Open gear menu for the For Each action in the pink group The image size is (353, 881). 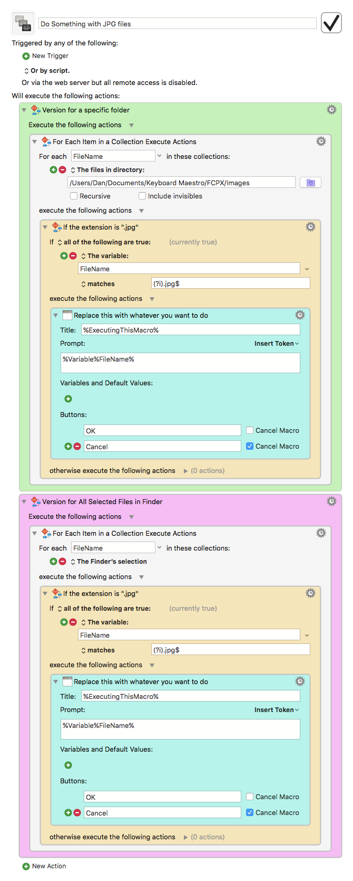[321, 533]
